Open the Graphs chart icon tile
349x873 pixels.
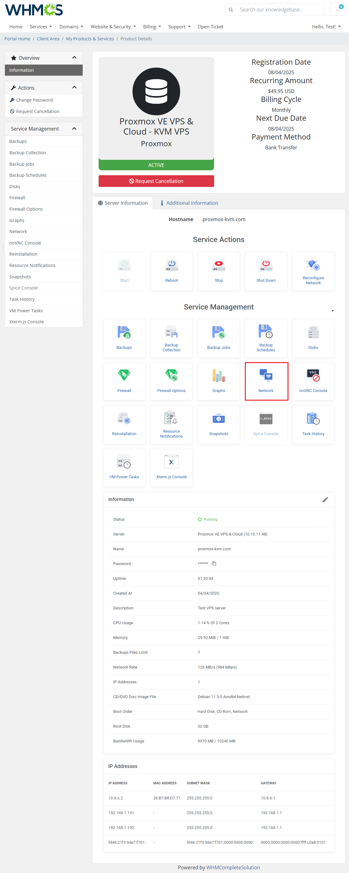click(x=218, y=376)
